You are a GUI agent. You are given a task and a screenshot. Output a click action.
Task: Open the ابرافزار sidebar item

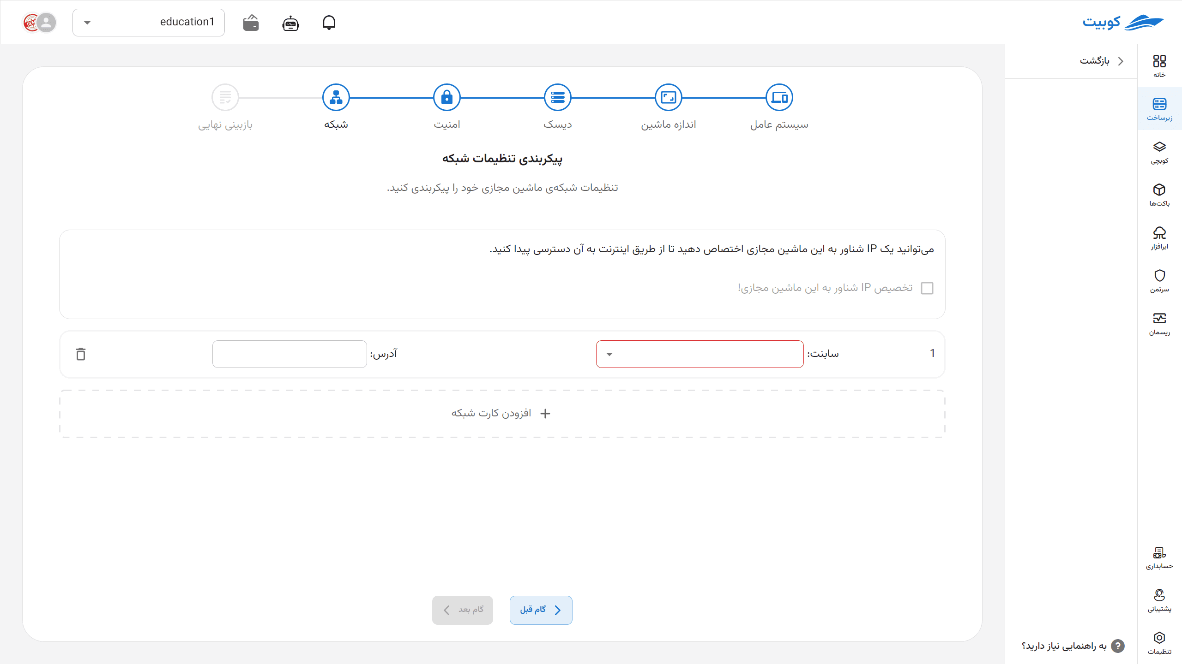click(1159, 238)
